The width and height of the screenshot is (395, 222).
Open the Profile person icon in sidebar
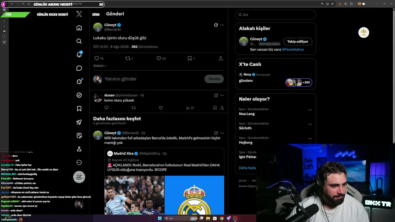[79, 149]
